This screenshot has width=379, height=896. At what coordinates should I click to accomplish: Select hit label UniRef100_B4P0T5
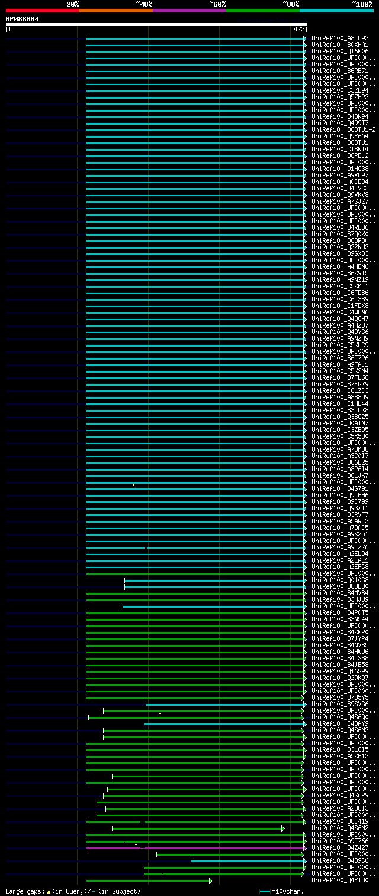pyautogui.click(x=340, y=613)
